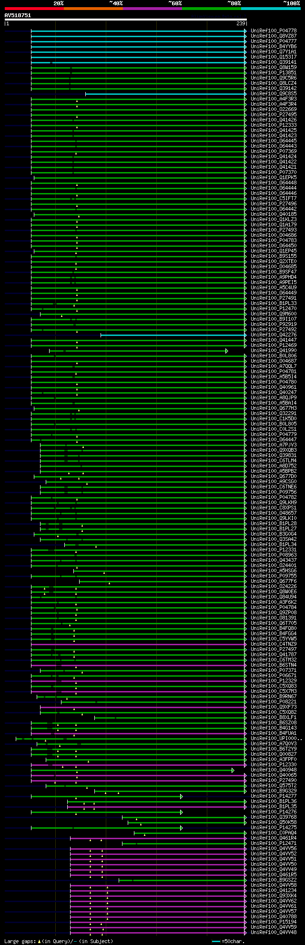Select the UniRef100_C6TLM4 label

click(x=274, y=461)
